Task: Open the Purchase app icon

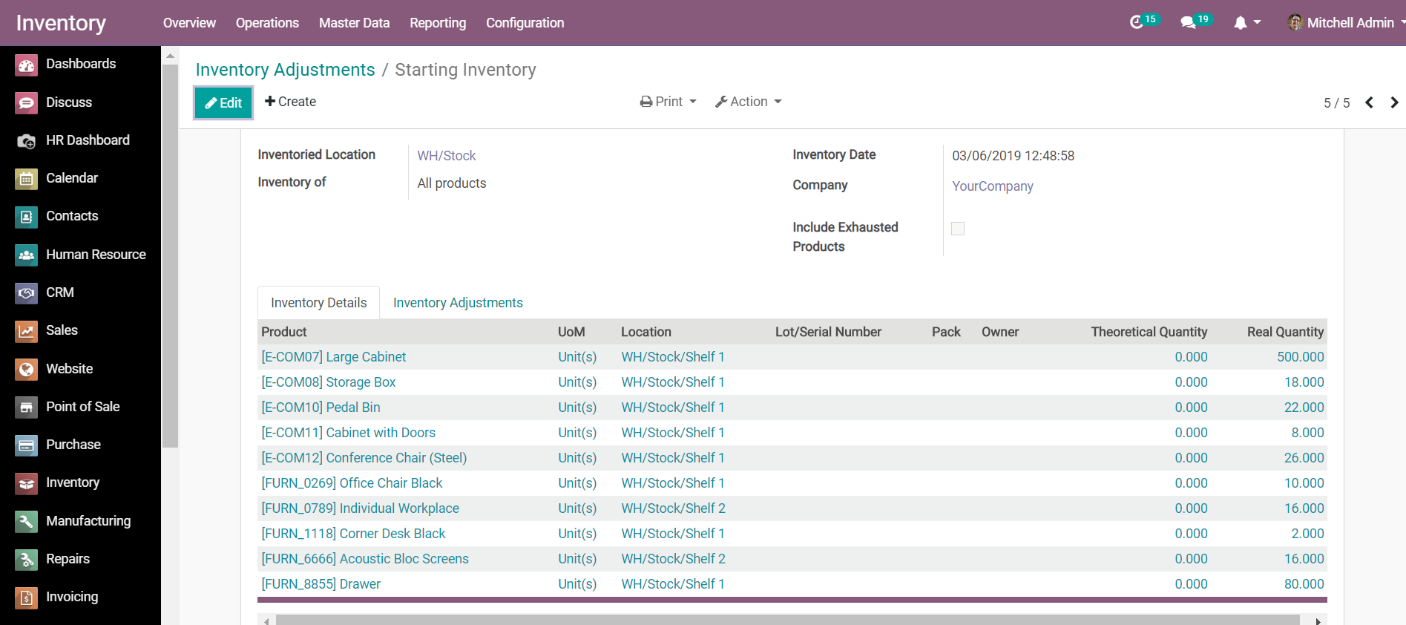Action: pyautogui.click(x=27, y=445)
